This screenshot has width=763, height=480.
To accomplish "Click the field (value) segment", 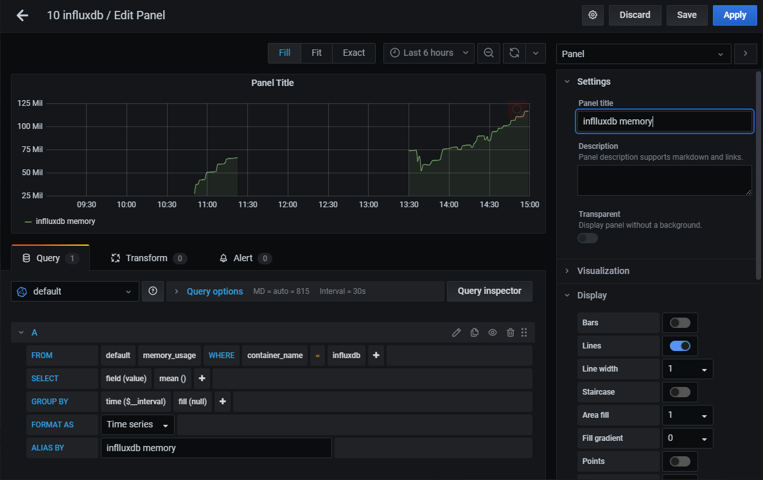I will pos(126,379).
